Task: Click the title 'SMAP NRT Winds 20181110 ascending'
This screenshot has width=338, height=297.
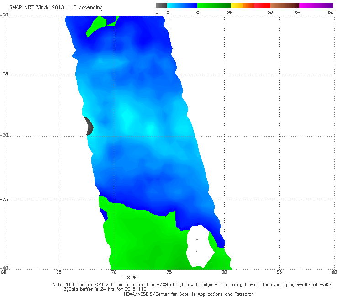Action: [56, 7]
